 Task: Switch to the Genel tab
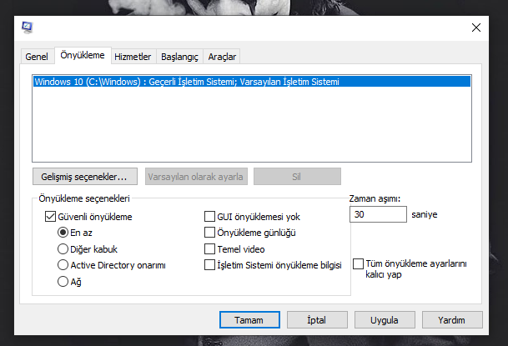(x=36, y=57)
